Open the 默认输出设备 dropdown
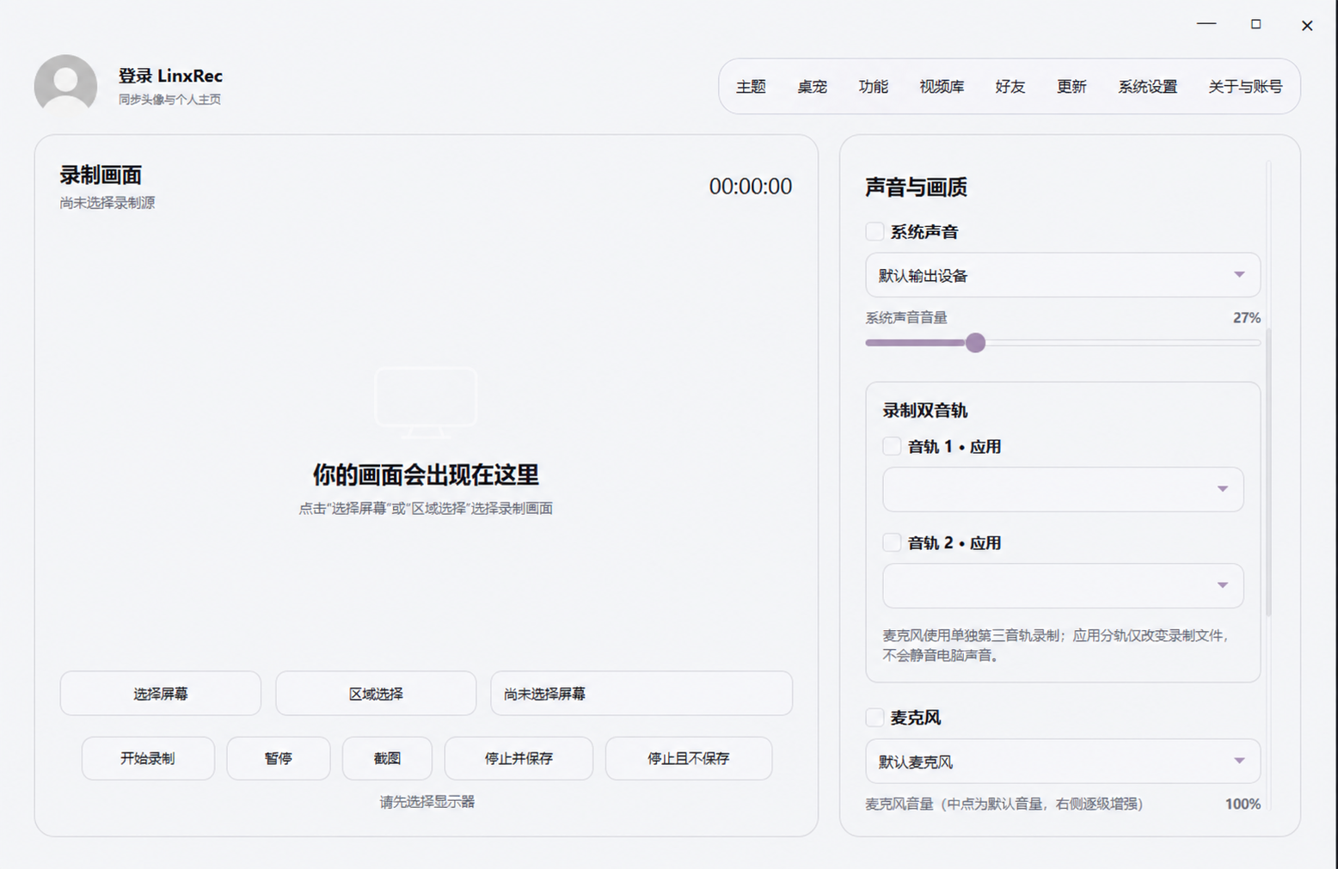 click(1063, 275)
